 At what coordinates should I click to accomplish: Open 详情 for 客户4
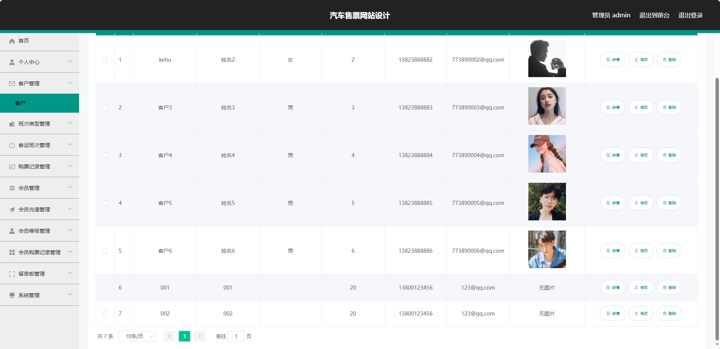point(613,155)
